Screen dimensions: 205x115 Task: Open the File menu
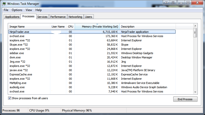pos(6,10)
